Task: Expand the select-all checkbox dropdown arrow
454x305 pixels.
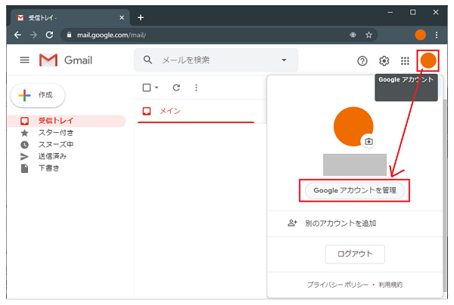Action: click(157, 88)
